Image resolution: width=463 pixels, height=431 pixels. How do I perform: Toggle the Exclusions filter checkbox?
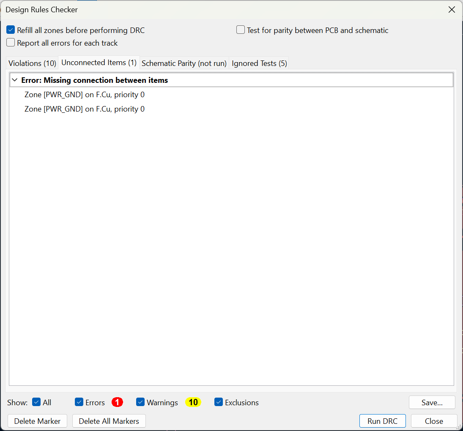pos(219,402)
